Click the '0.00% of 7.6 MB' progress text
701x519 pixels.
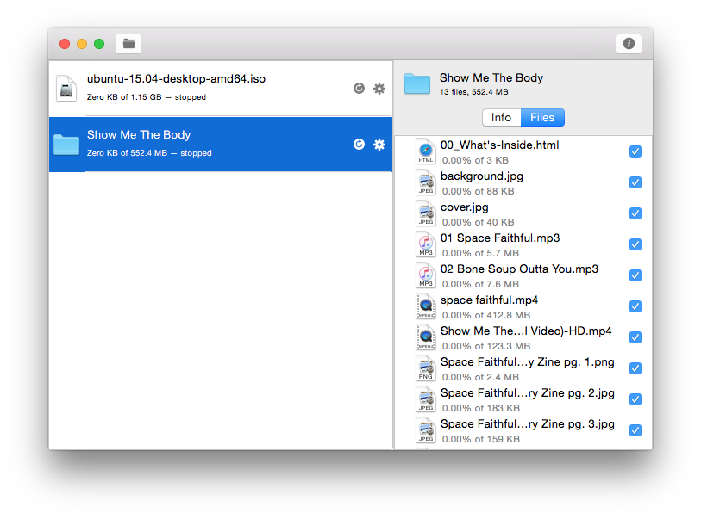(x=480, y=284)
